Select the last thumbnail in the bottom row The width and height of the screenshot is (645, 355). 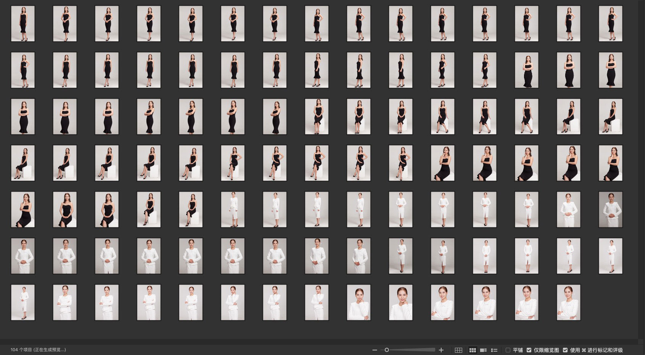click(x=569, y=302)
